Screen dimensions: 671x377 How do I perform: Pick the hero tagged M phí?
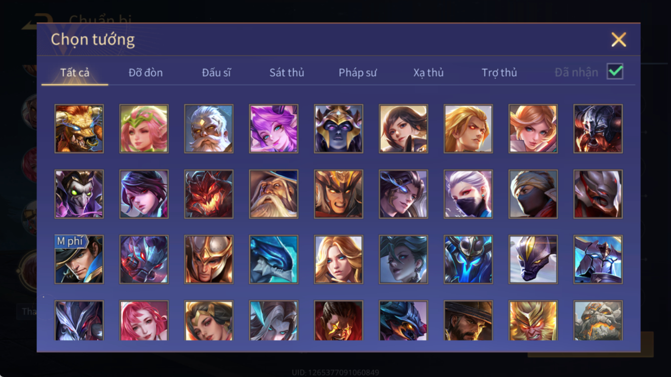pyautogui.click(x=79, y=259)
